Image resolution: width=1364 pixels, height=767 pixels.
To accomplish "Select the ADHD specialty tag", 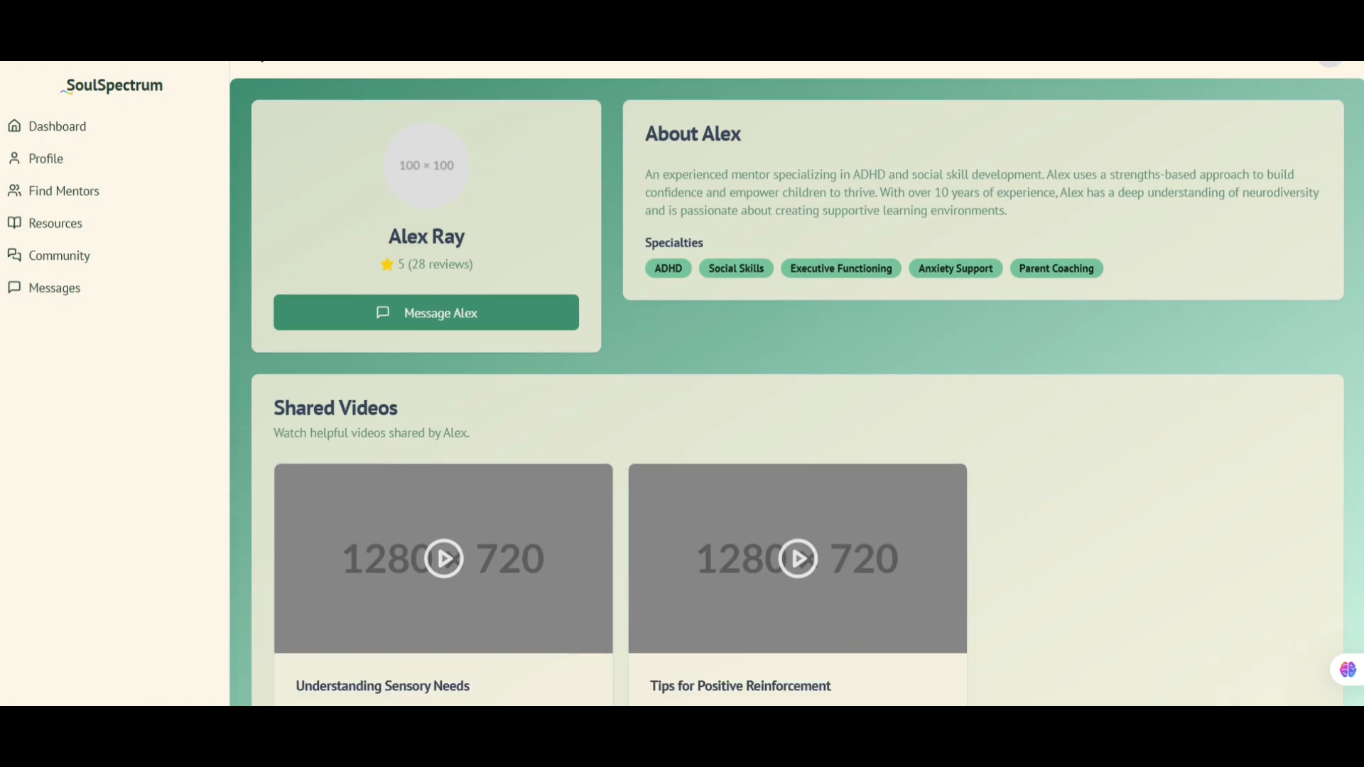I will coord(668,268).
